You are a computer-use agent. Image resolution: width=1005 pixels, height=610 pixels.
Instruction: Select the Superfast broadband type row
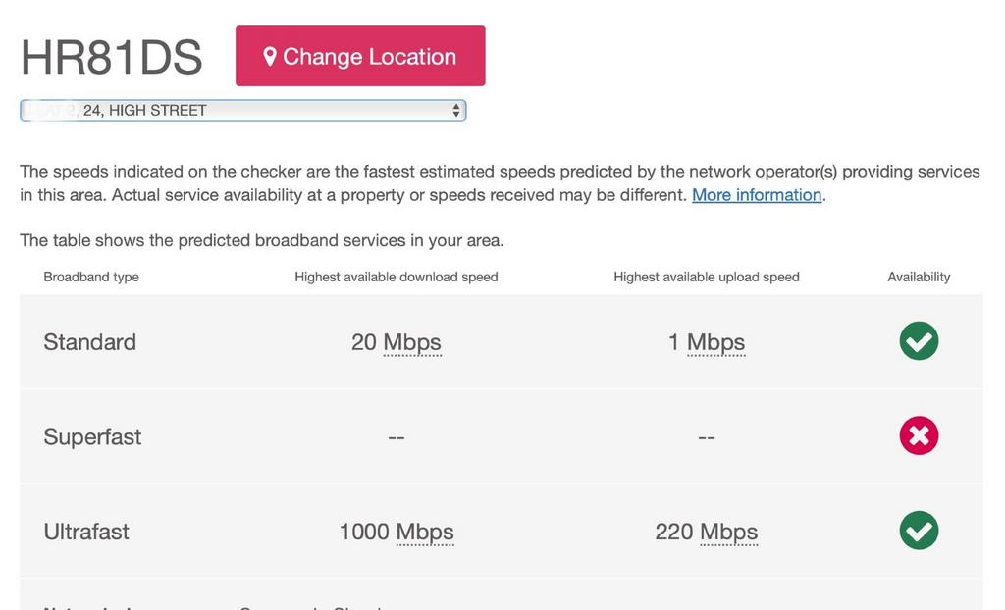[502, 436]
